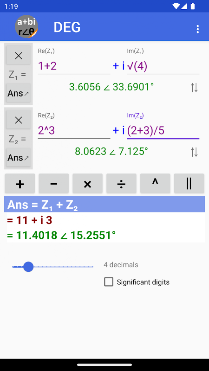Select the power ^ operator button
The height and width of the screenshot is (371, 209).
tap(155, 184)
